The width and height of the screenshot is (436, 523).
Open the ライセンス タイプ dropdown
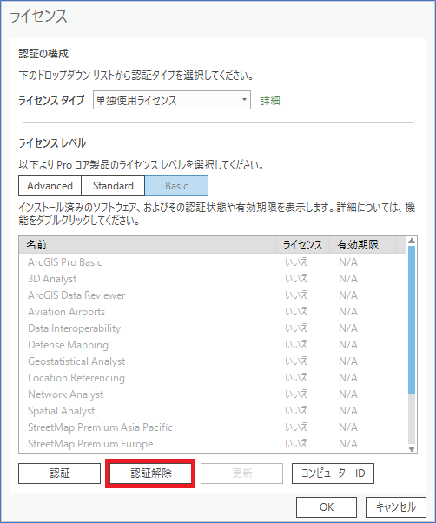tap(172, 100)
